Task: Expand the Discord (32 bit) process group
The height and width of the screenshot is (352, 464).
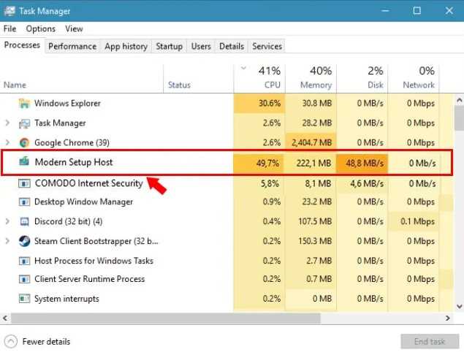Action: [7, 221]
